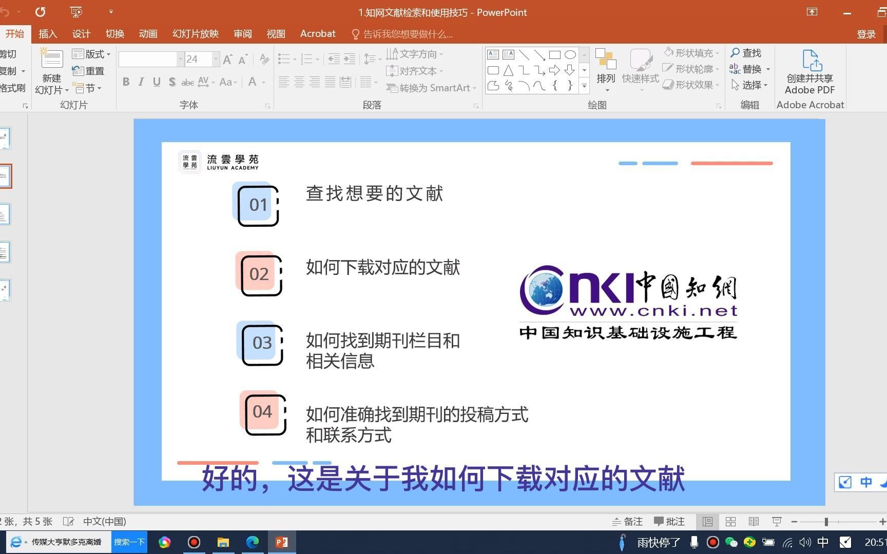Start slideshow from status bar icon

coord(777,522)
